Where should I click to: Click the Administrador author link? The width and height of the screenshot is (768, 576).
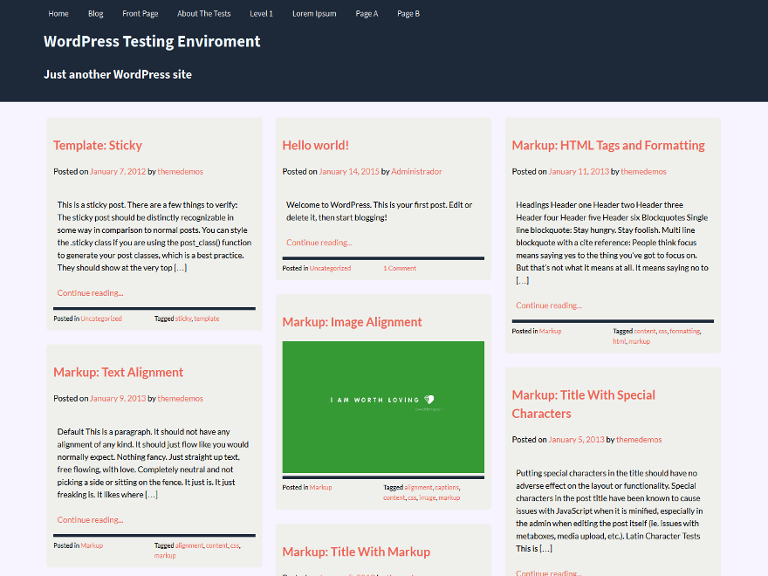(x=416, y=171)
